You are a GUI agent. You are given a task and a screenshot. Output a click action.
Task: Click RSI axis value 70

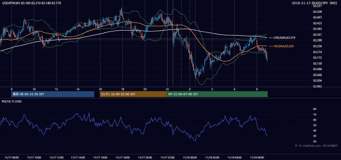click(315, 114)
